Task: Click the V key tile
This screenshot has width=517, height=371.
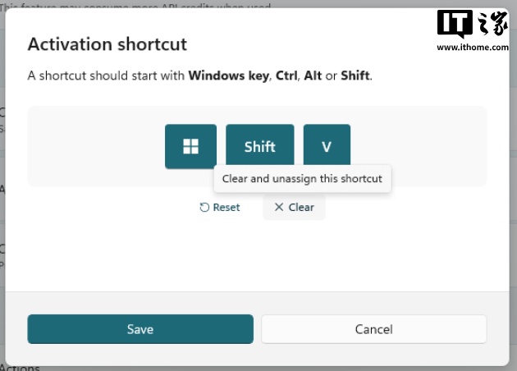Action: (327, 147)
